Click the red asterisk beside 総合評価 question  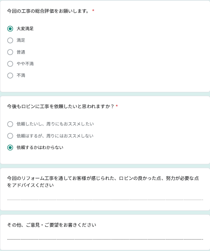tap(93, 10)
